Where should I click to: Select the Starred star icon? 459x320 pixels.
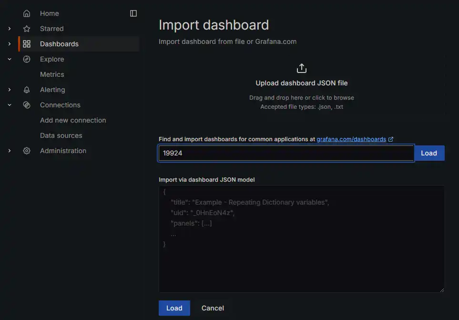point(27,28)
